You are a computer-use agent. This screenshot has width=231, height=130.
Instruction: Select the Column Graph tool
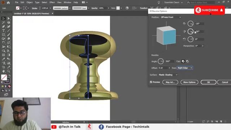[x=9, y=63]
